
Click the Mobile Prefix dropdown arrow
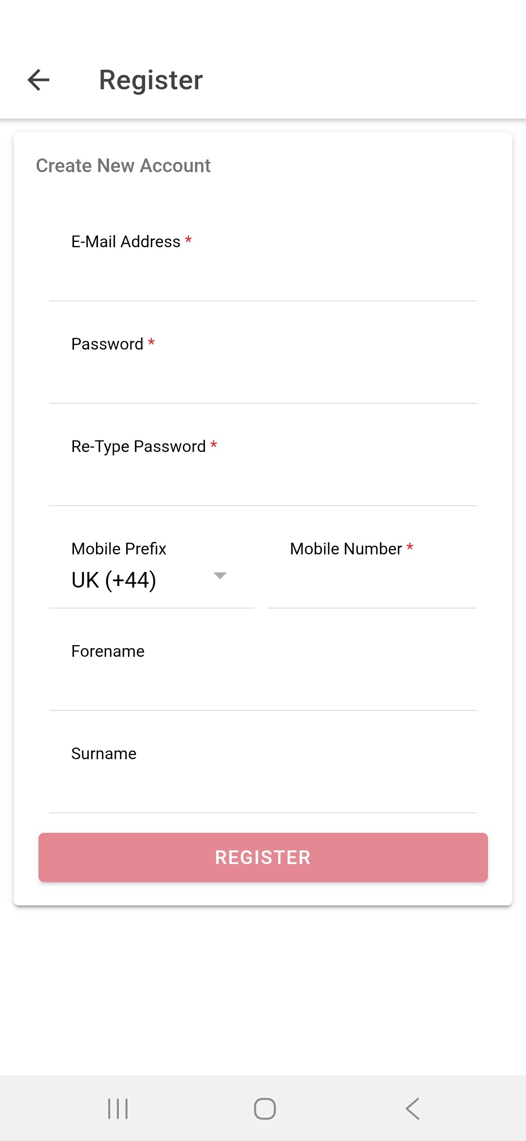tap(220, 576)
